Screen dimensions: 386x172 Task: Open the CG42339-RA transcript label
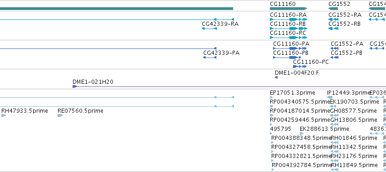pyautogui.click(x=220, y=24)
